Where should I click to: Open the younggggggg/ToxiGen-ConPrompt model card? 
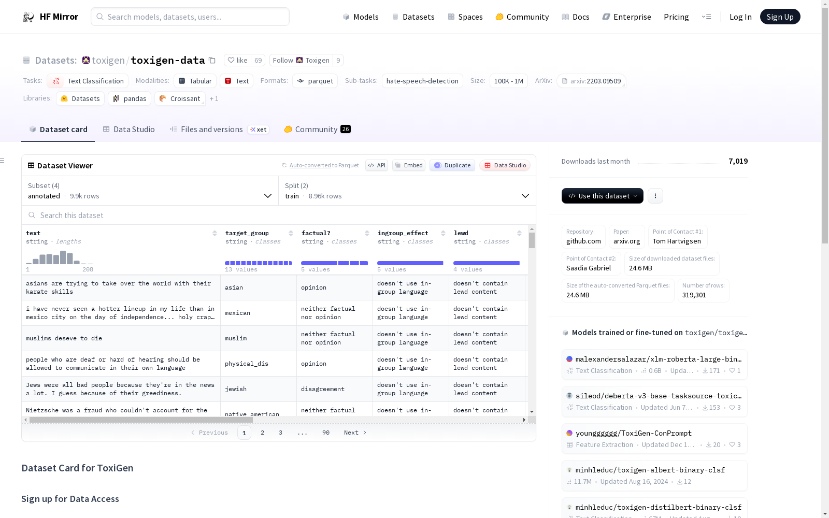coord(654,439)
